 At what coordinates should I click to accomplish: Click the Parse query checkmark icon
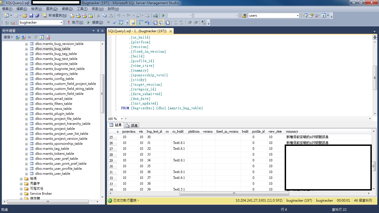pos(115,22)
